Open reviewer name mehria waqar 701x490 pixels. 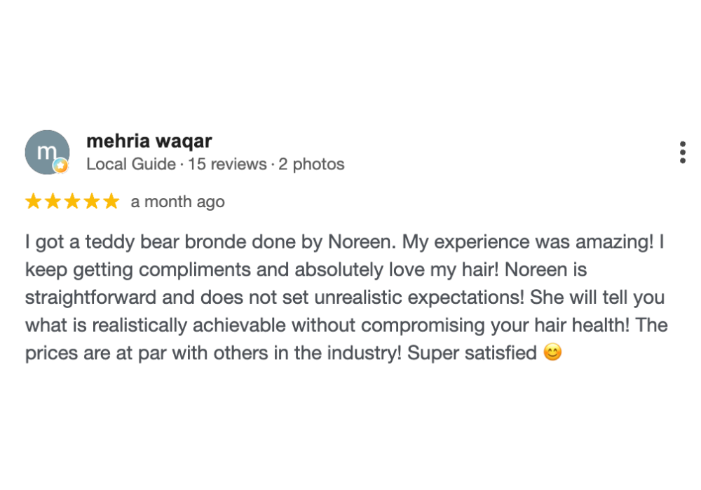(x=149, y=141)
